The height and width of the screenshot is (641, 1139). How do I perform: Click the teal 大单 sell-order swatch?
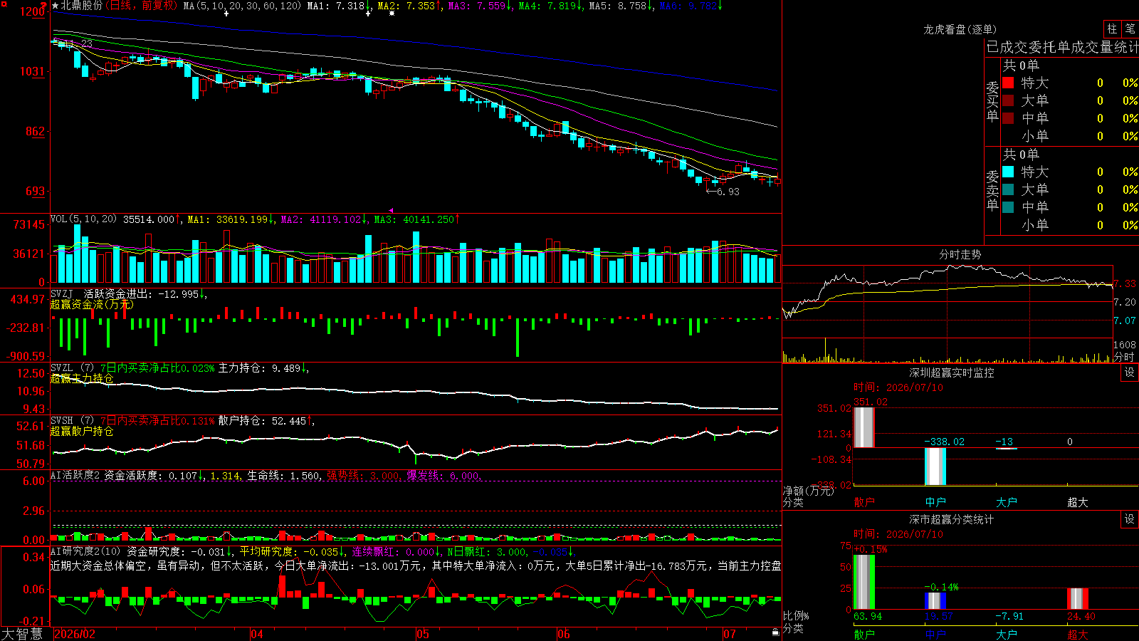coord(1008,189)
